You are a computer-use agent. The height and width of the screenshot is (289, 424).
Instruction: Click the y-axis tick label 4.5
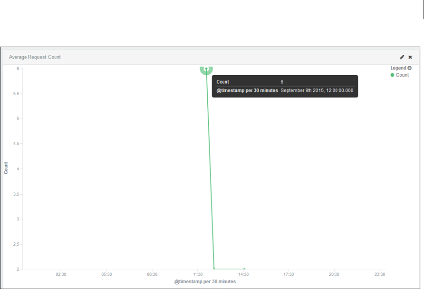(16, 144)
